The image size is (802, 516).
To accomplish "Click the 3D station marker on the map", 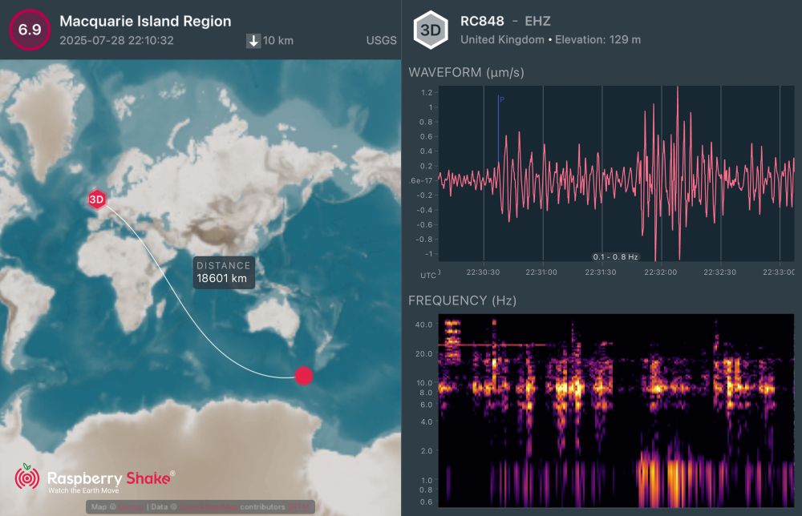I will coord(97,200).
